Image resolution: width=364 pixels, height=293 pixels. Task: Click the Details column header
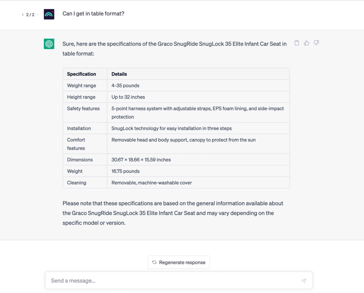(119, 74)
